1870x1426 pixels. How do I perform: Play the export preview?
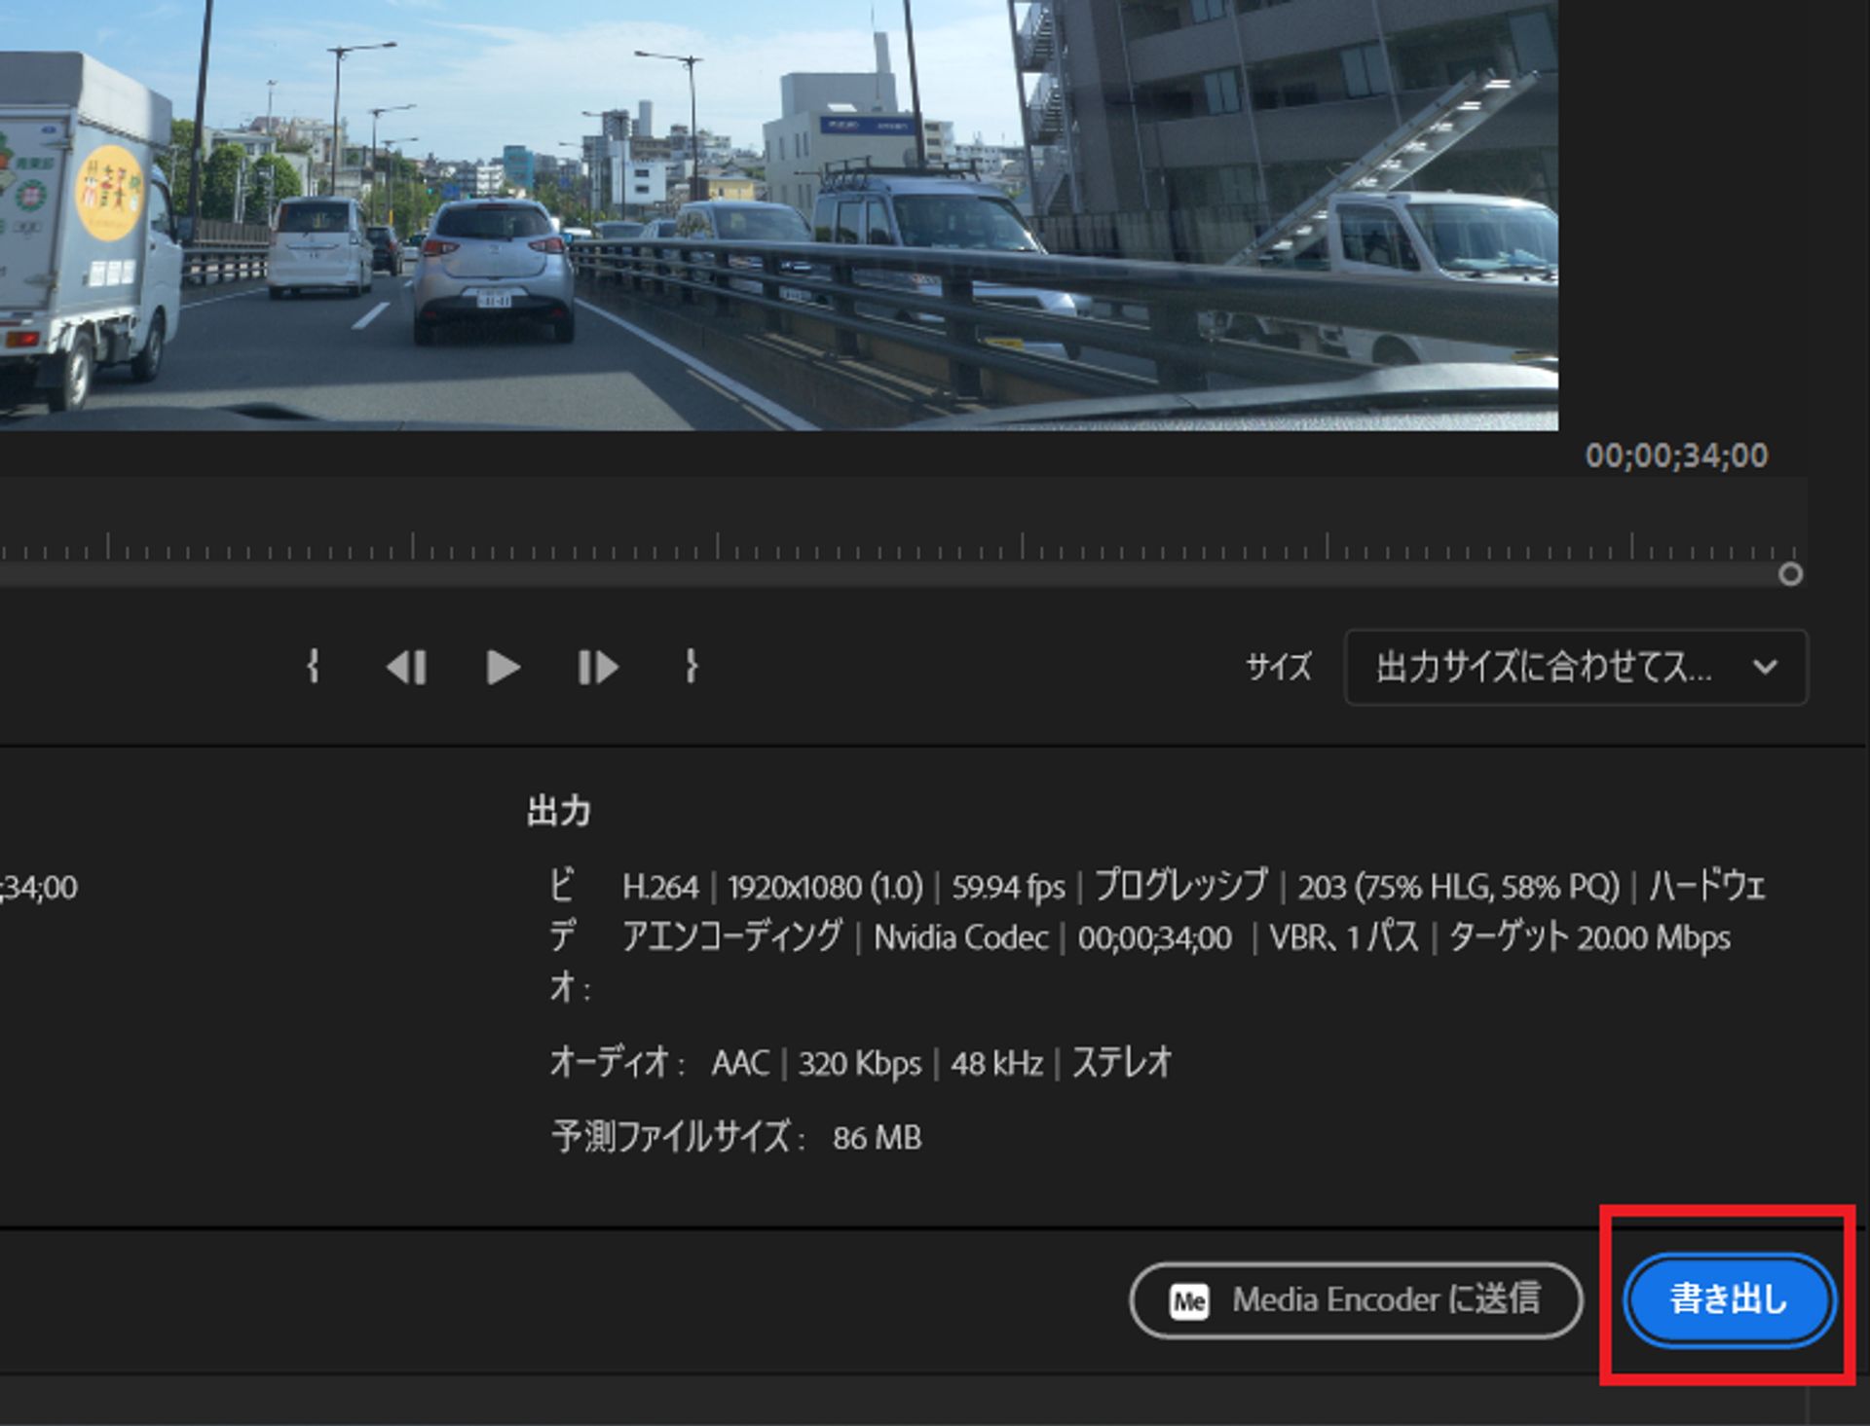(504, 667)
